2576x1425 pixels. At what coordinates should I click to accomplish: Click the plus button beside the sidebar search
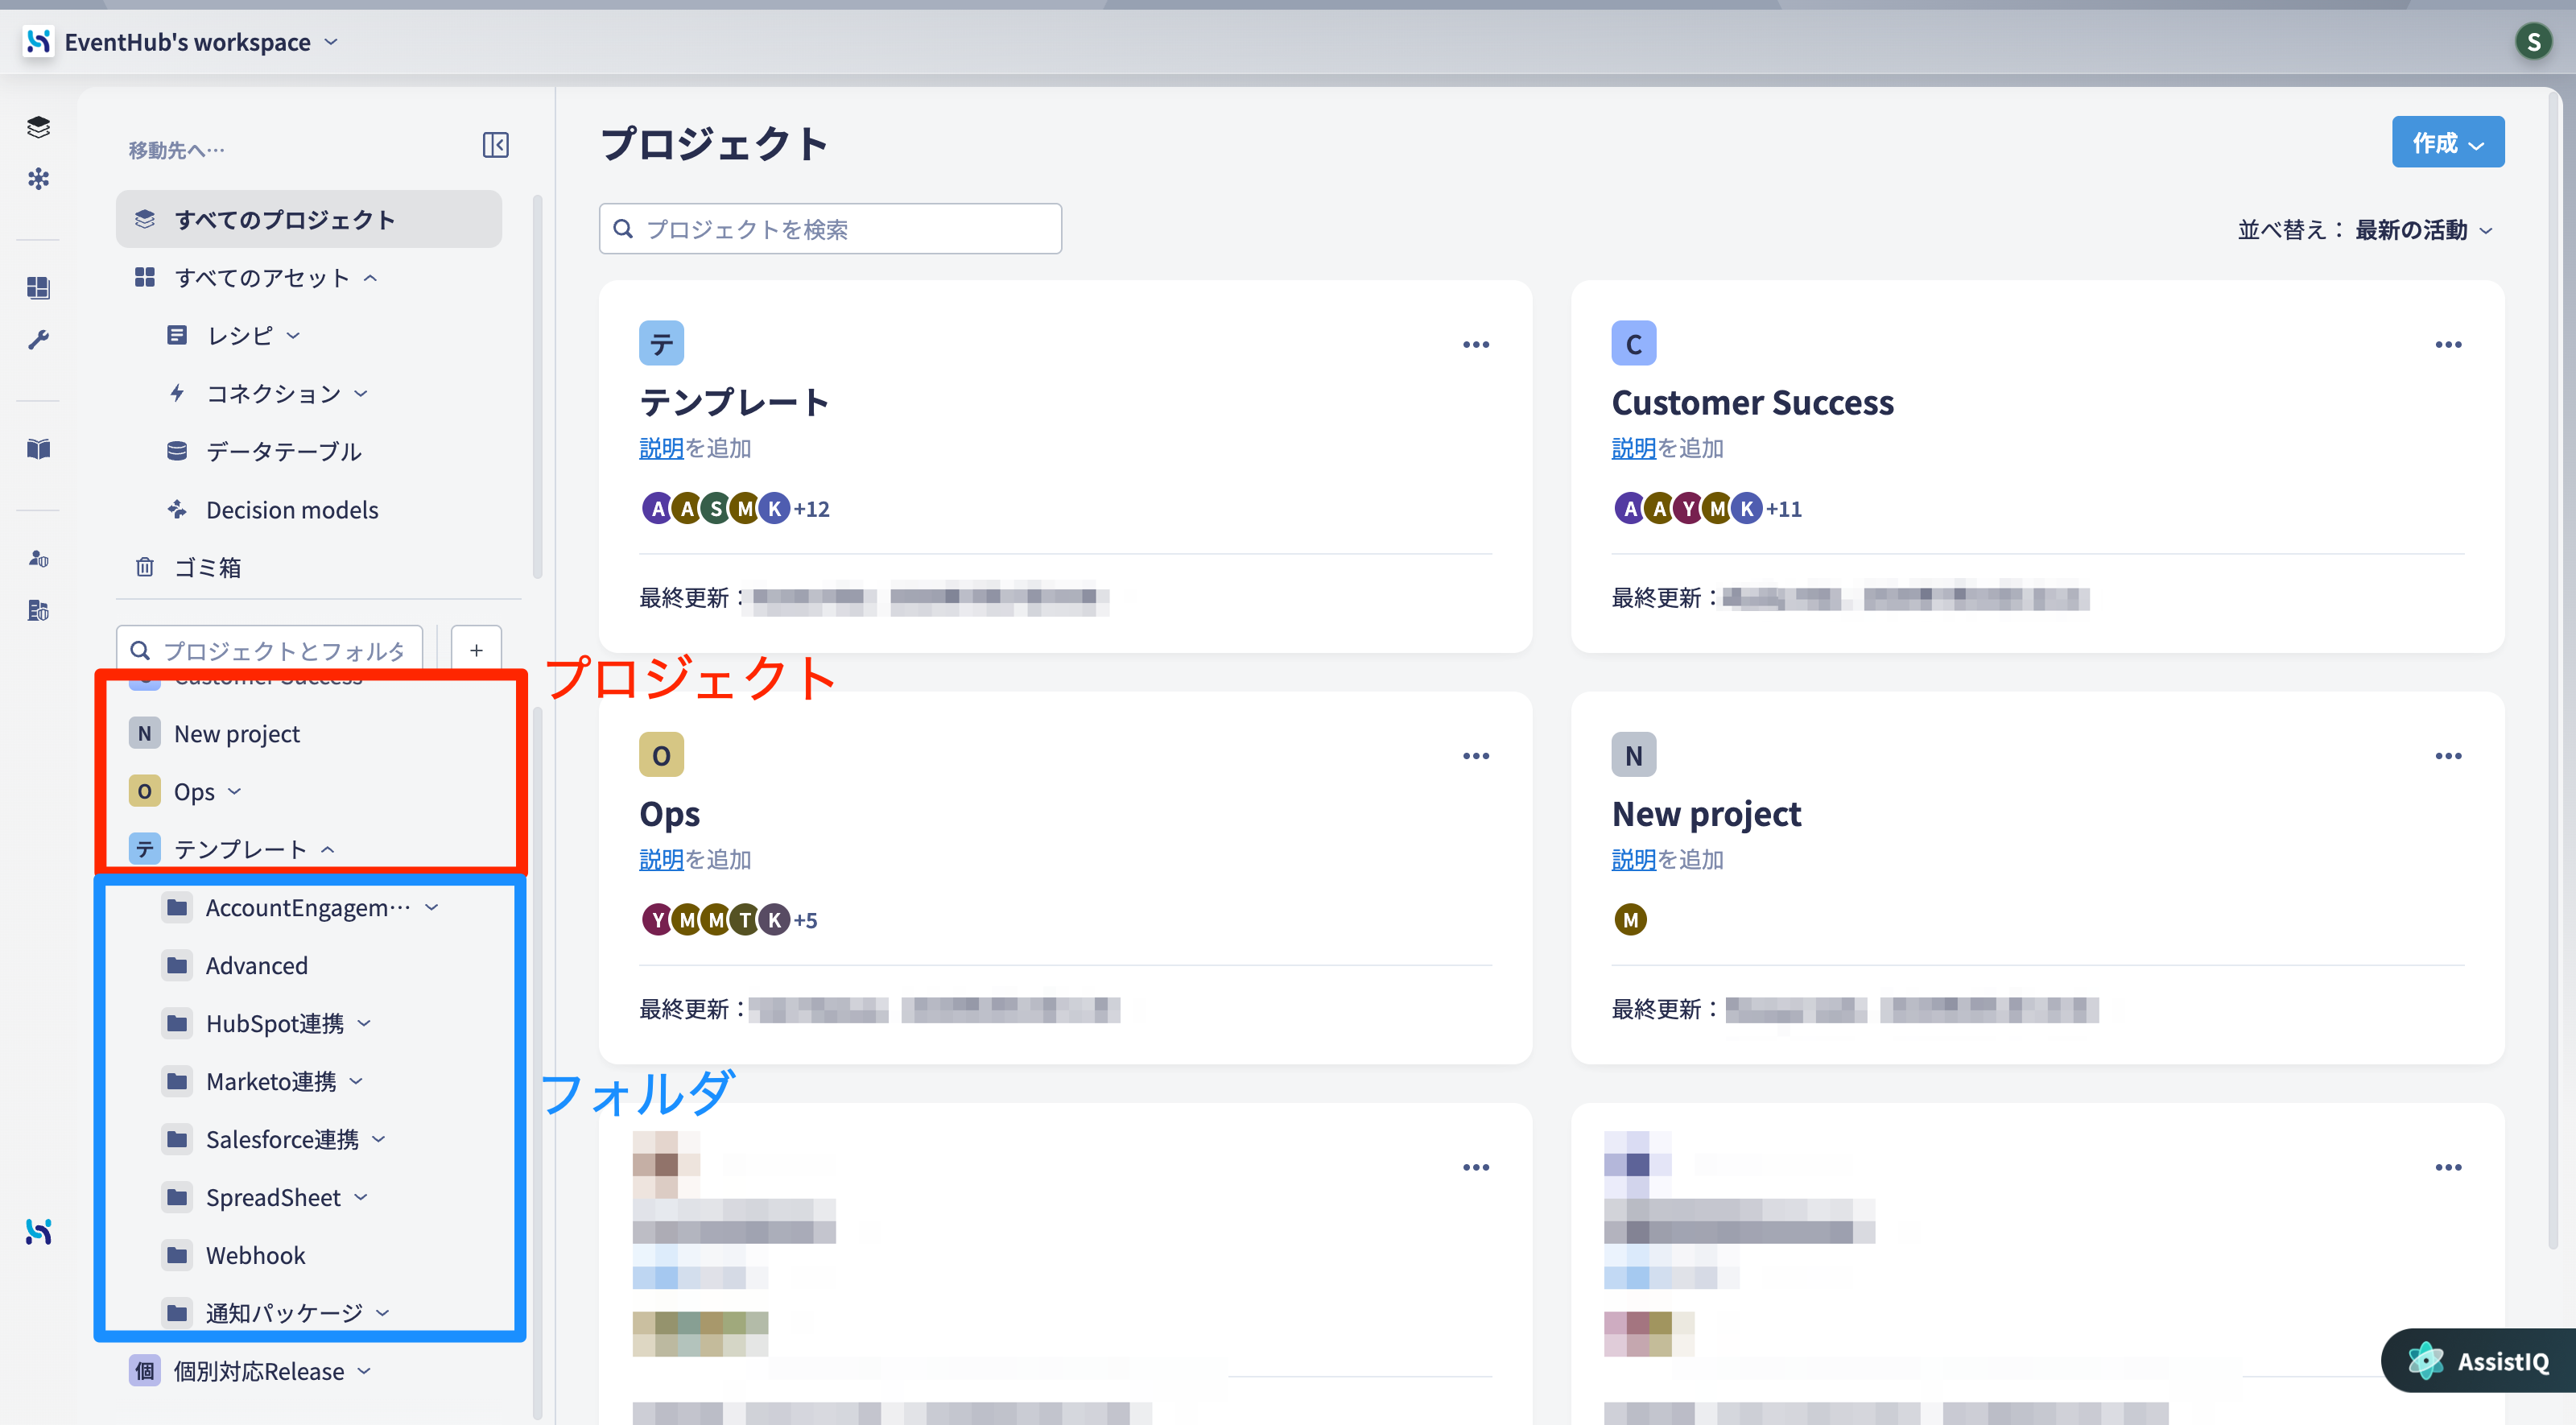pyautogui.click(x=476, y=650)
